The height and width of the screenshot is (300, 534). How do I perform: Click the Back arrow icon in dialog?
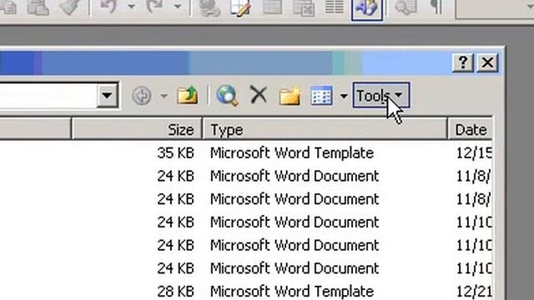142,96
